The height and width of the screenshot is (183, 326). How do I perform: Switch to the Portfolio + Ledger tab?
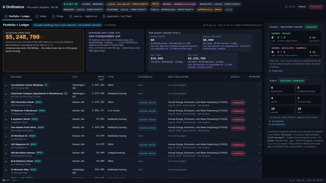point(17,16)
